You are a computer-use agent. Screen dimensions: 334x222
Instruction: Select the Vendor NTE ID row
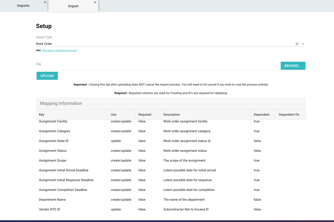coord(50,209)
